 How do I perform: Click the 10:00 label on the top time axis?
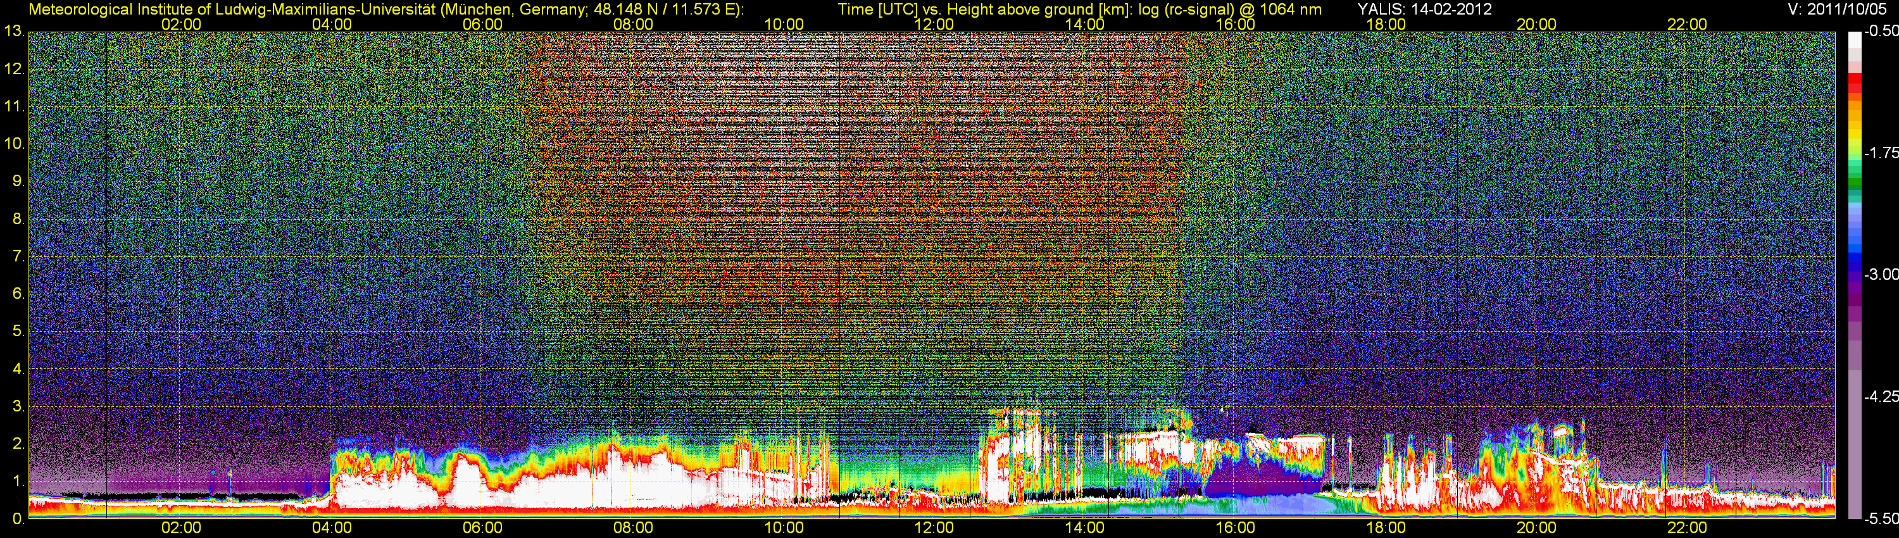[x=784, y=24]
